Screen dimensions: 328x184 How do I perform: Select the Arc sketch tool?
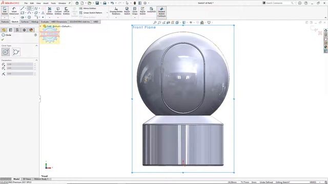[29, 13]
